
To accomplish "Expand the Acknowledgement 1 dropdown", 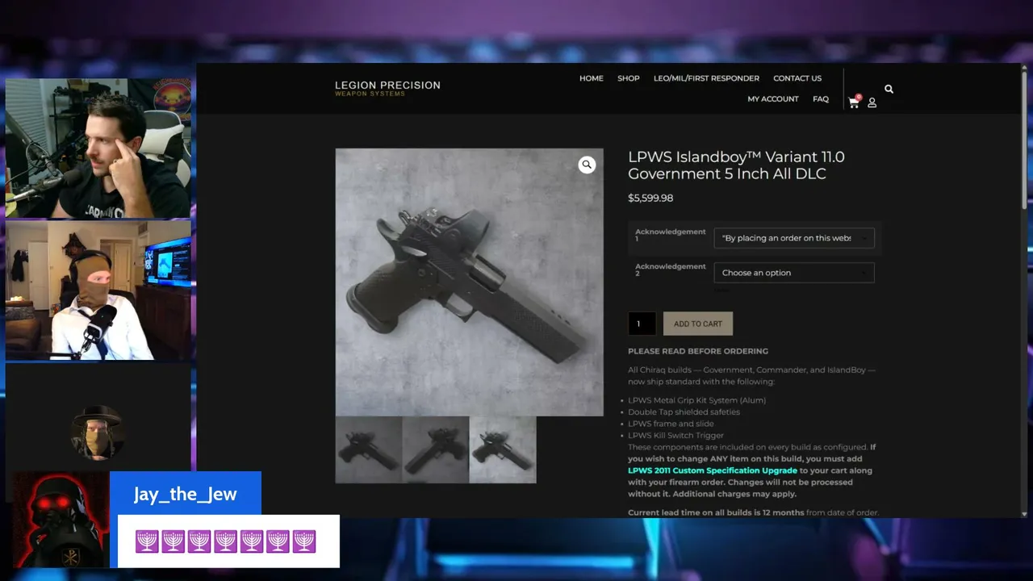I will click(x=794, y=238).
